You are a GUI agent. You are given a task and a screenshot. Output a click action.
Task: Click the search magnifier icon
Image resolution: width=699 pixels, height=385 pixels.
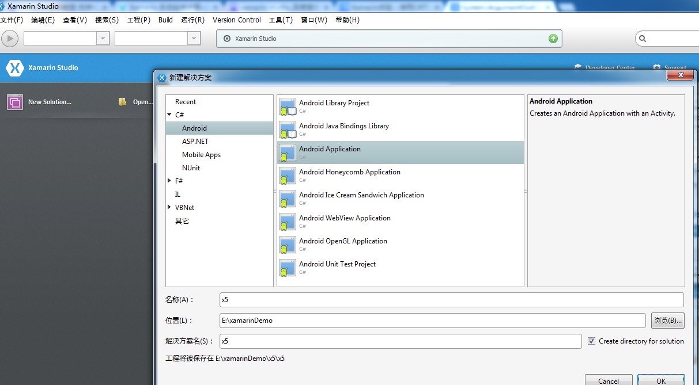(643, 39)
